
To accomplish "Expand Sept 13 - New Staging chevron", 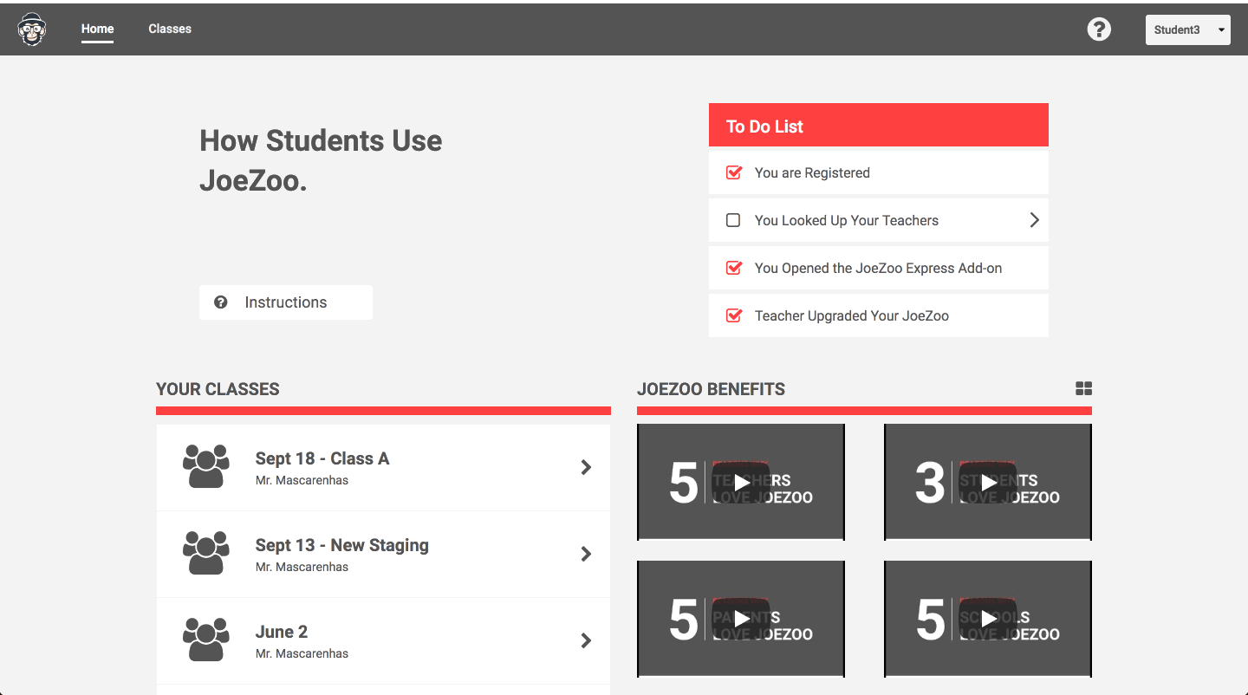I will 586,554.
